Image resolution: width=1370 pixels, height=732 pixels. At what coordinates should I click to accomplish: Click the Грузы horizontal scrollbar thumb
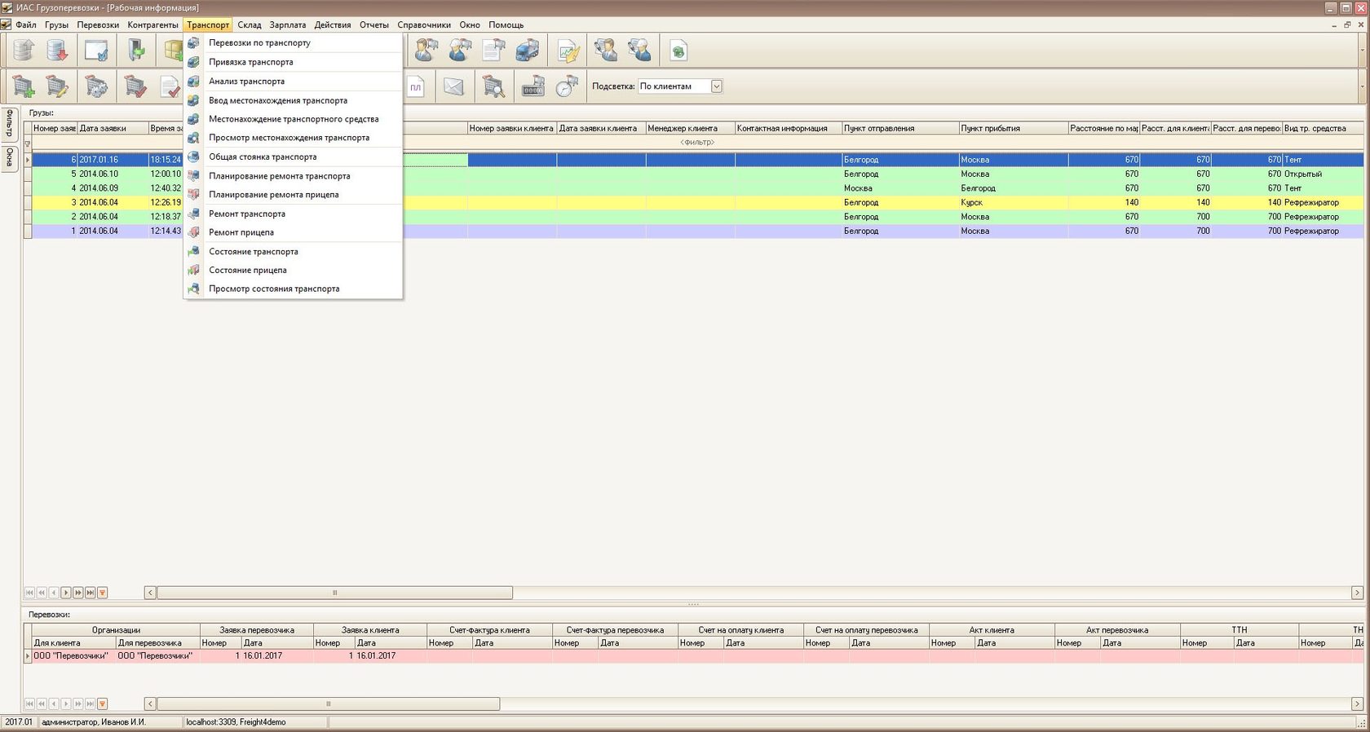click(x=334, y=593)
